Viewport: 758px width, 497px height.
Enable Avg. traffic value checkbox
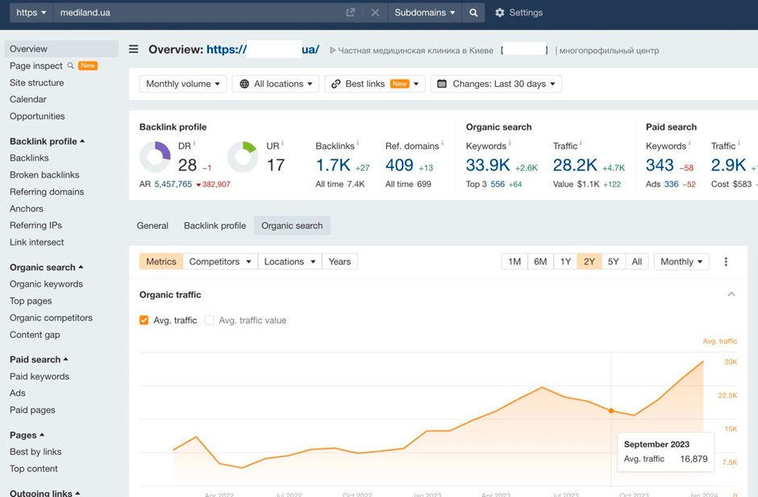click(210, 321)
